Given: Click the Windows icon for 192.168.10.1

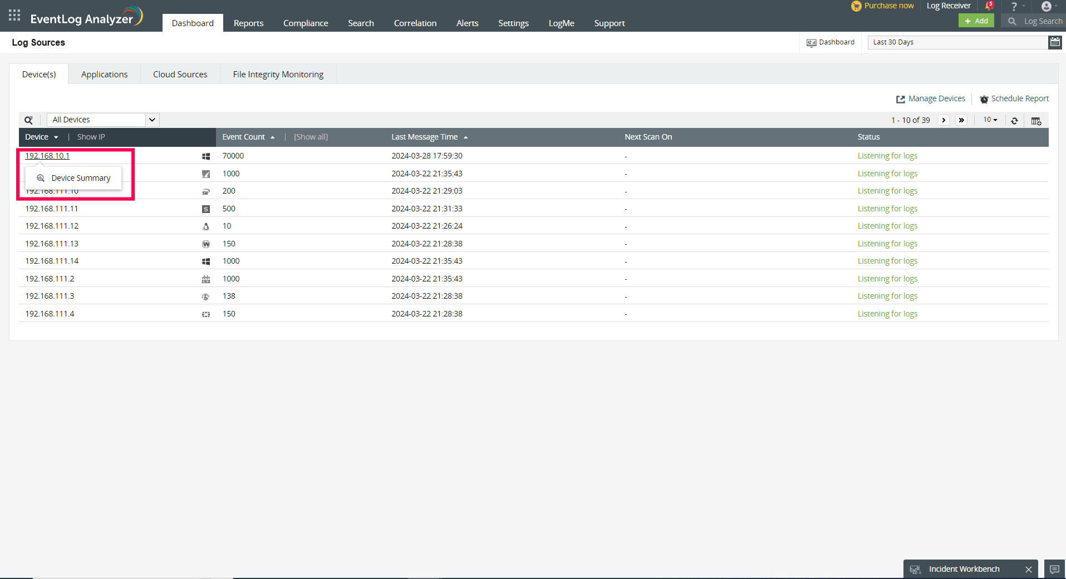Looking at the screenshot, I should point(206,156).
